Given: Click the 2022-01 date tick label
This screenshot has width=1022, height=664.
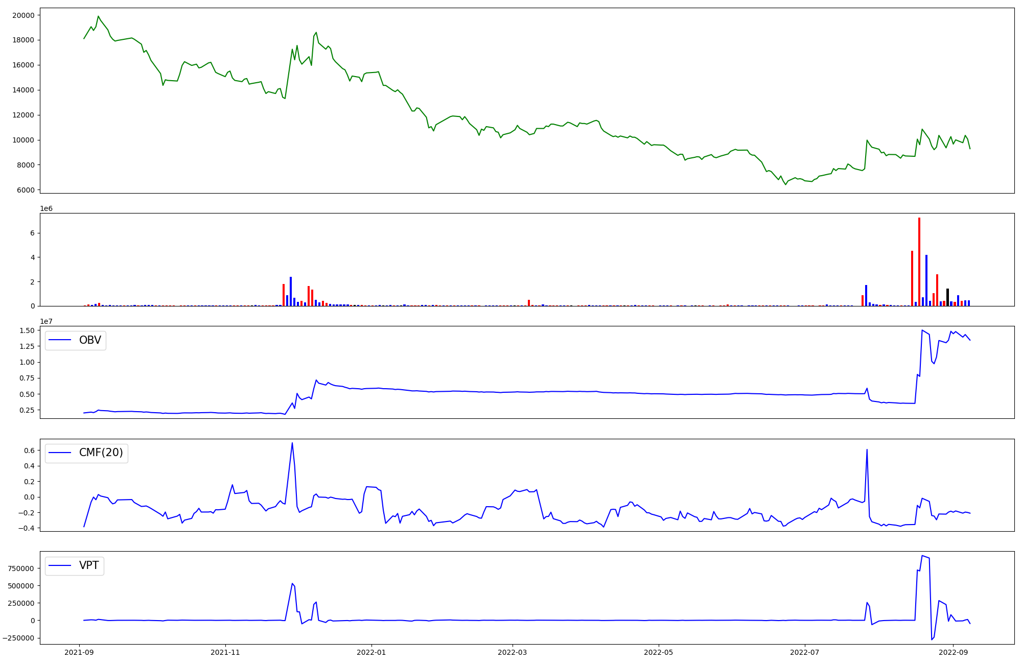Looking at the screenshot, I should coord(371,652).
